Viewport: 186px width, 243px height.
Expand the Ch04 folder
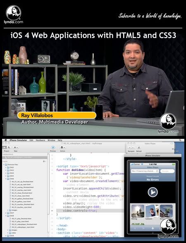pos(6,173)
